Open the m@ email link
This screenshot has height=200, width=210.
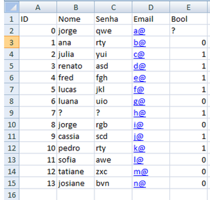(141, 172)
